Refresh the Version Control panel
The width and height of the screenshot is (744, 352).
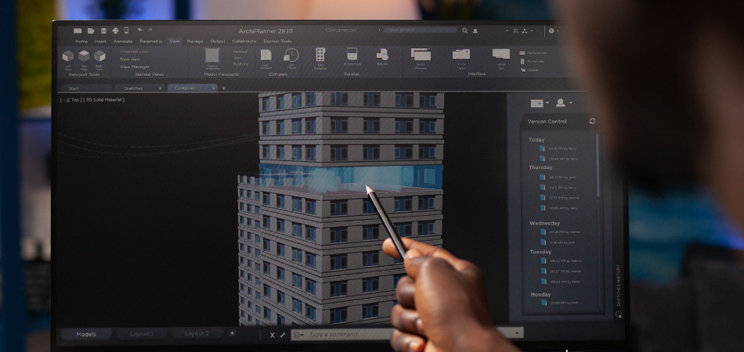click(592, 121)
